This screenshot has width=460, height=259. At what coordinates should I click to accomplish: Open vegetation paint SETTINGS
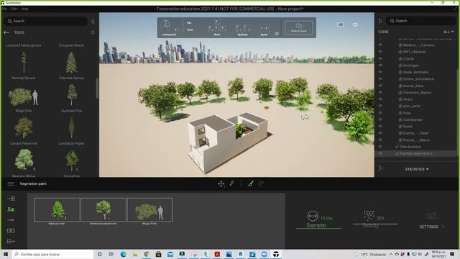click(432, 227)
